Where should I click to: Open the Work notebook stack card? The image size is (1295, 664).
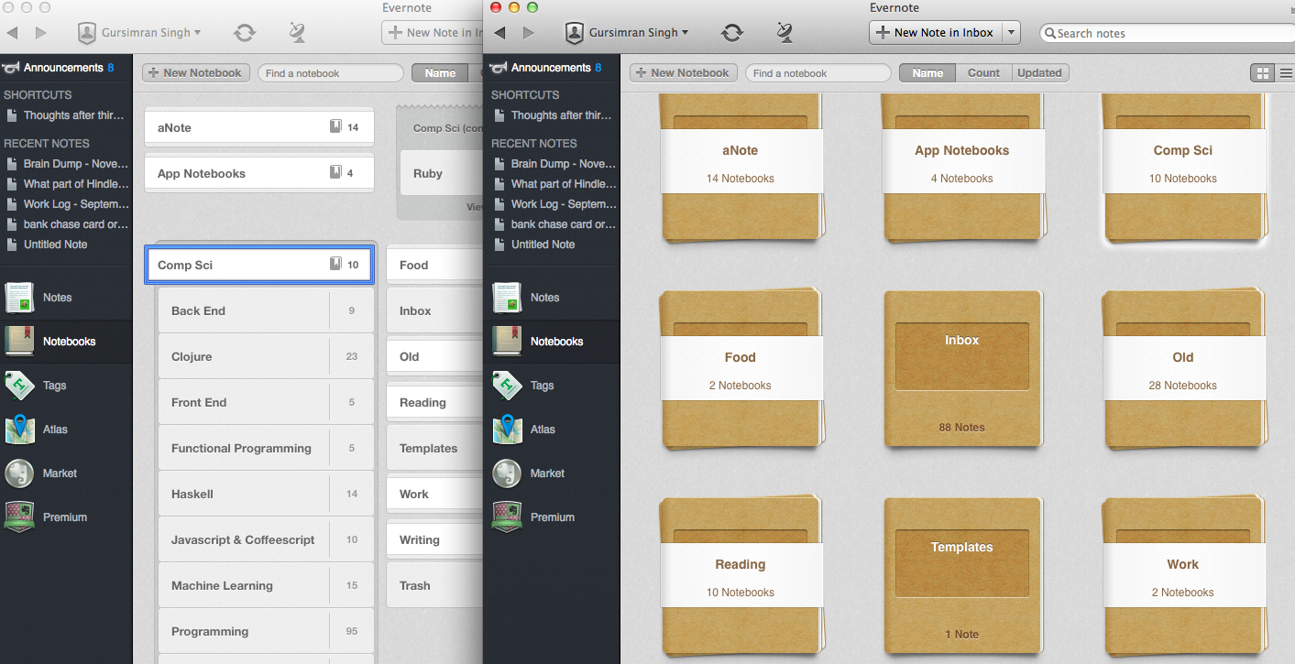(x=1183, y=575)
